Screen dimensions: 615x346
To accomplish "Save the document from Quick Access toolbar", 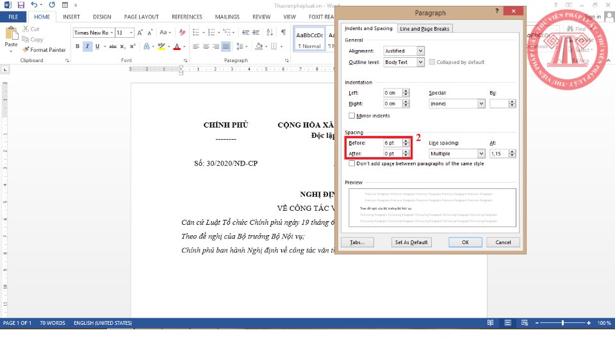I will pyautogui.click(x=20, y=5).
